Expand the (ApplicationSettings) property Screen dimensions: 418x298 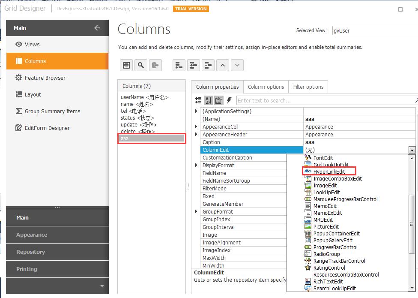coord(196,111)
